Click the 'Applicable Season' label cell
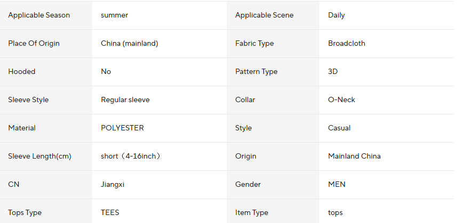The width and height of the screenshot is (457, 223). pyautogui.click(x=39, y=15)
